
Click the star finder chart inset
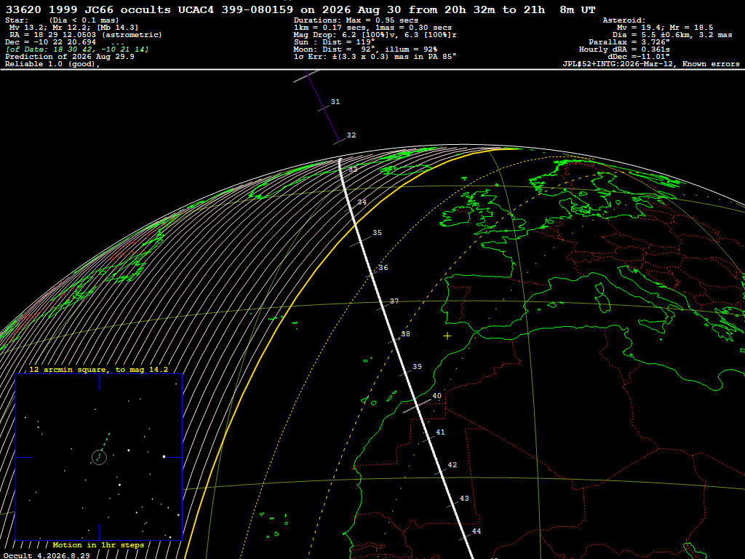coord(99,457)
